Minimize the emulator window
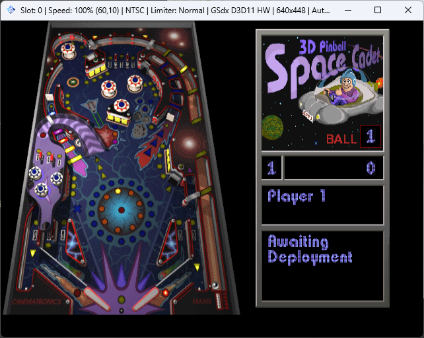The height and width of the screenshot is (338, 424). [x=347, y=11]
